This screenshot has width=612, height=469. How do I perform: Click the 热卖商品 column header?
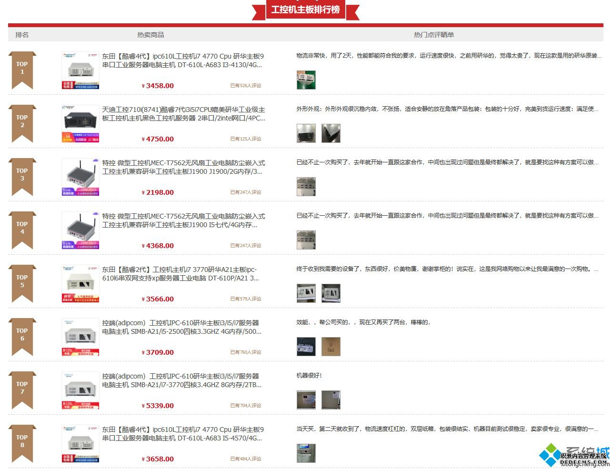(150, 35)
